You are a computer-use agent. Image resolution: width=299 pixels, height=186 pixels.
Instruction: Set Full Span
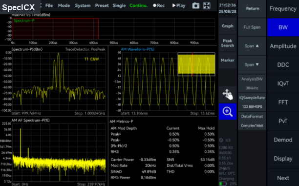click(252, 27)
